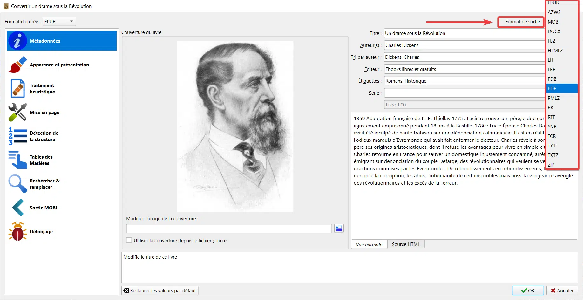Select the Traitement heuristique icon
The width and height of the screenshot is (583, 300).
click(17, 88)
